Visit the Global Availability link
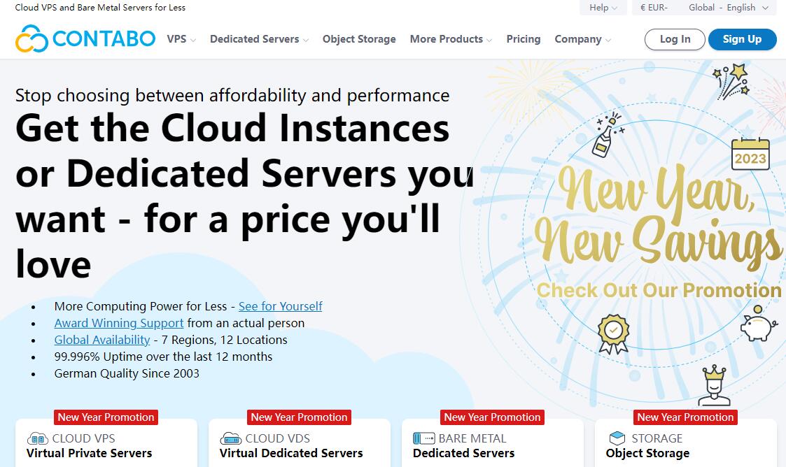Screen dimensions: 786x467 pyautogui.click(x=102, y=340)
